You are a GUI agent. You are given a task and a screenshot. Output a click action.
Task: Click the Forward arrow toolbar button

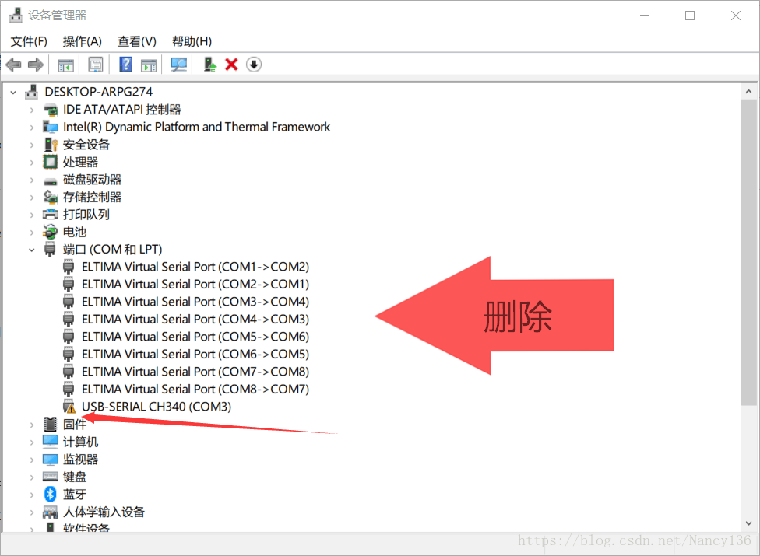click(35, 65)
